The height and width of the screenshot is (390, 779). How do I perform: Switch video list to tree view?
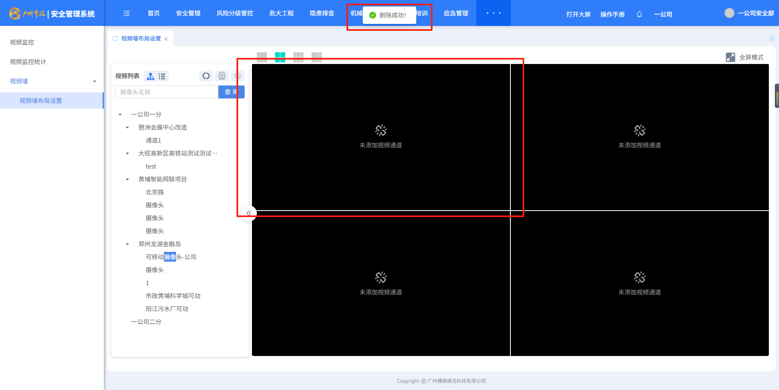click(151, 76)
